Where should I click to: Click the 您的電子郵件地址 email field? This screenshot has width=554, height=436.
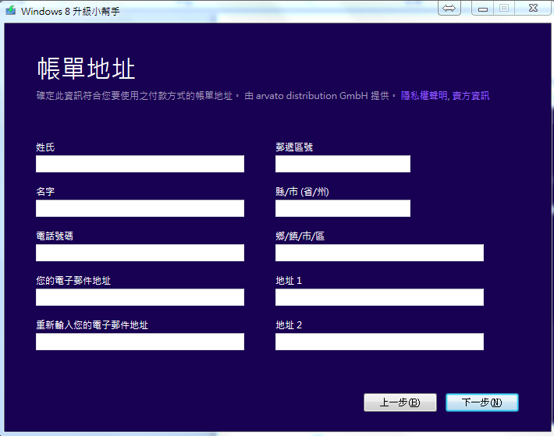tap(140, 297)
